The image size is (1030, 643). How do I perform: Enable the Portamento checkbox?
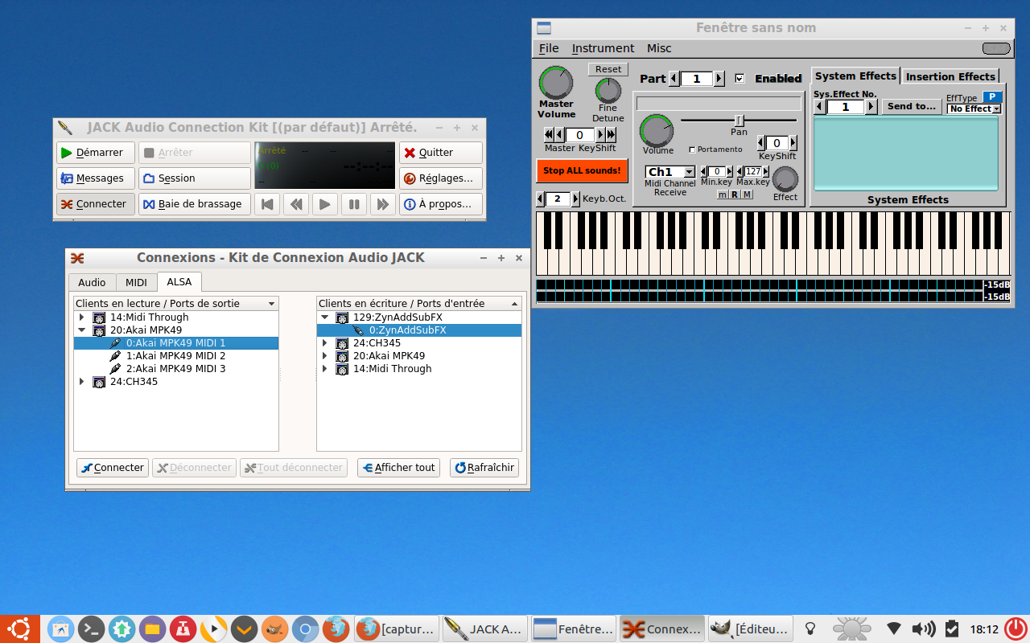pos(693,149)
